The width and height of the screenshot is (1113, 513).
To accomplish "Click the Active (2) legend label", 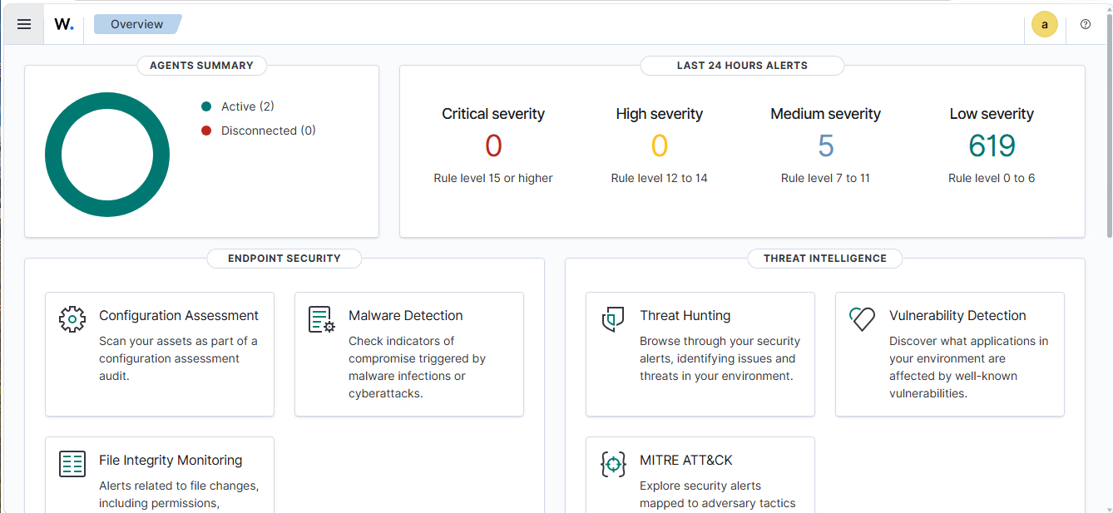I will (x=248, y=106).
